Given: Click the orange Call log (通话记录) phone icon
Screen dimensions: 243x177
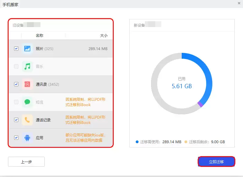Looking at the screenshot, I should point(27,120).
